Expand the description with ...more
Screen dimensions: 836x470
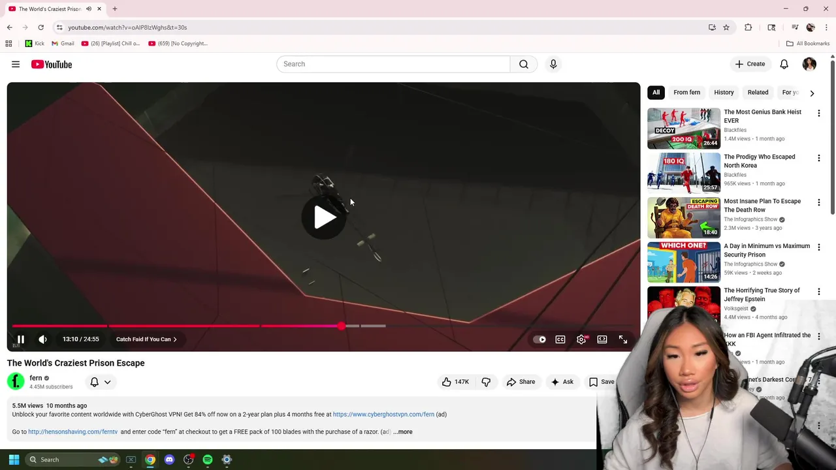[403, 431]
